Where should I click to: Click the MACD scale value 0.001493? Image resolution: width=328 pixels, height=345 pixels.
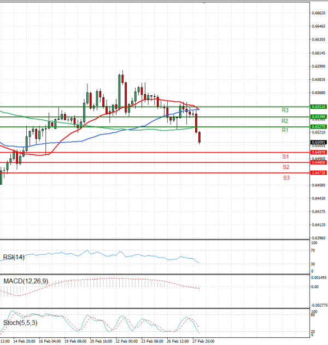pos(319,278)
